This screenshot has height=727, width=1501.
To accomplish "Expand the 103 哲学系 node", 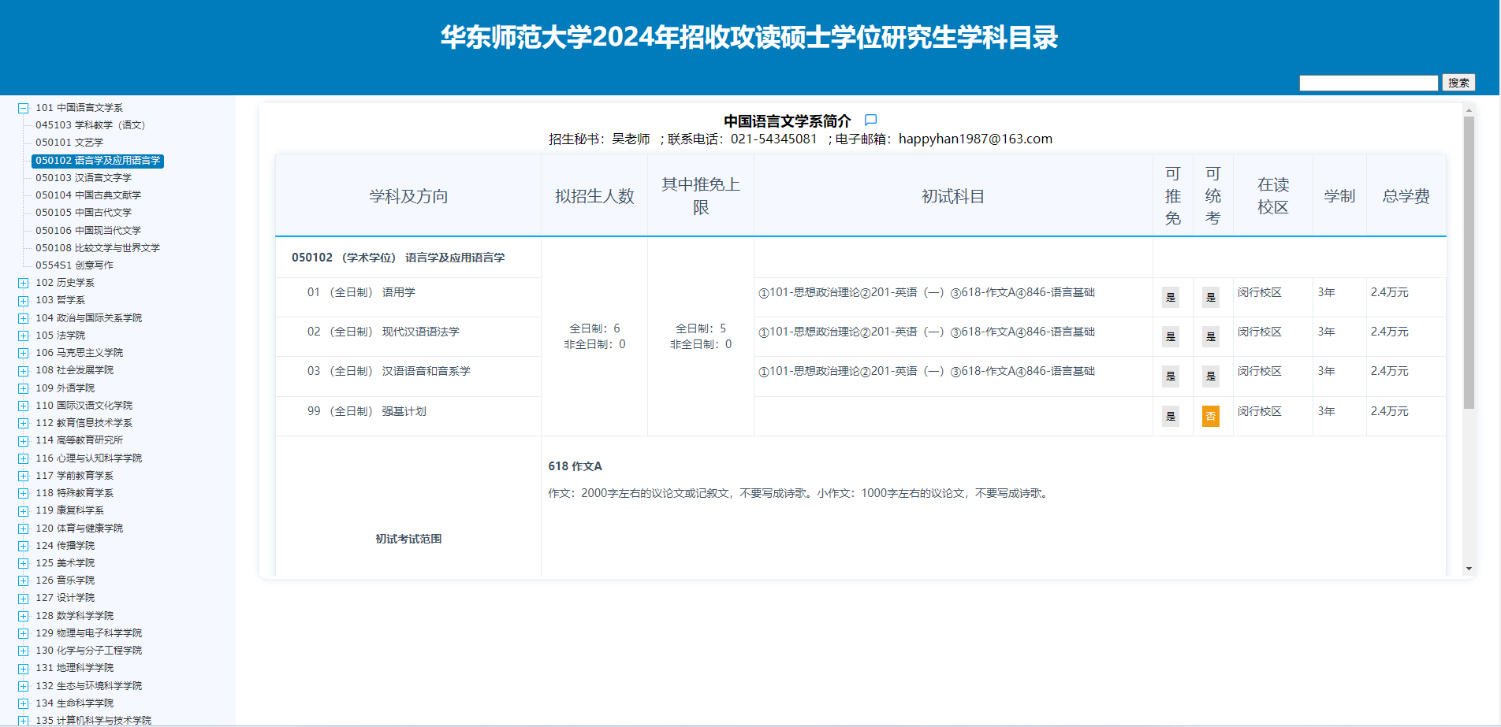I will point(24,300).
